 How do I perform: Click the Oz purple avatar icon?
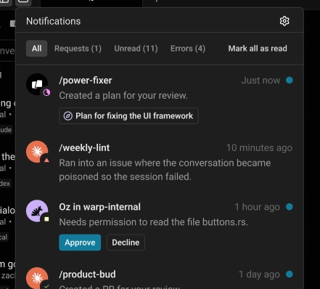point(37,211)
